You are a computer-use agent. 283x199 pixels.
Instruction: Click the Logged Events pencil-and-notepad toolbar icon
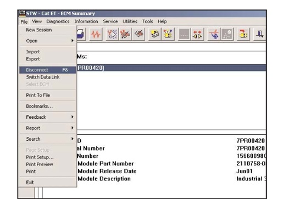[138, 34]
